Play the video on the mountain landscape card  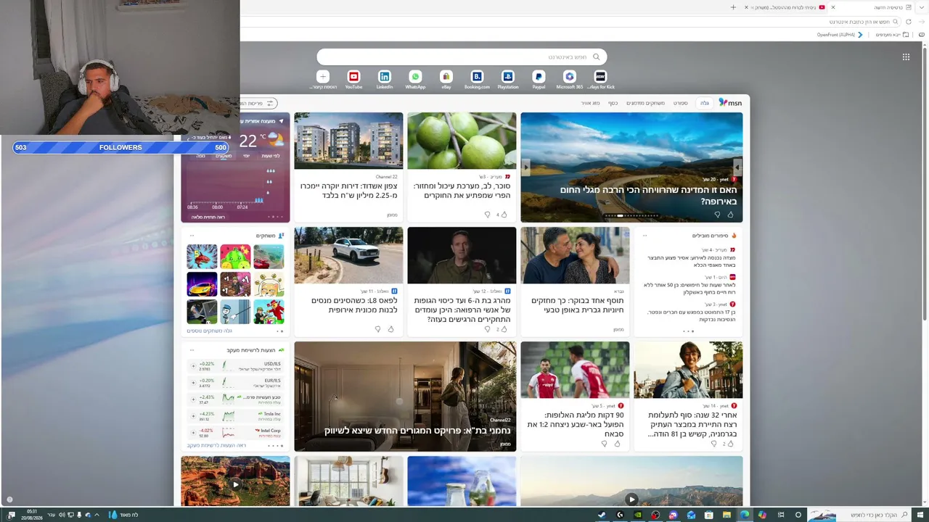click(631, 499)
